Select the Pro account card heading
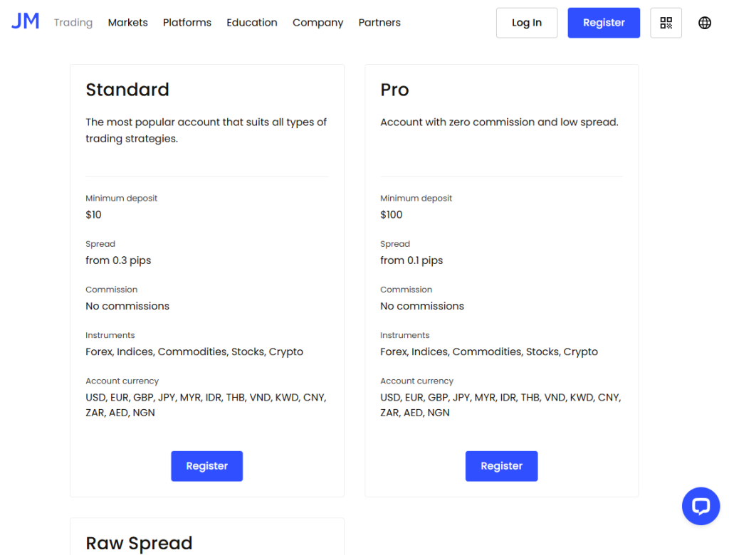 (x=394, y=90)
